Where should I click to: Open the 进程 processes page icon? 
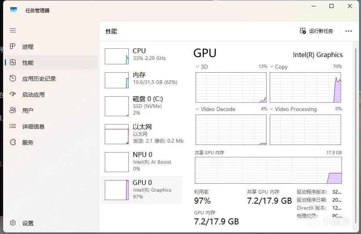tap(13, 47)
